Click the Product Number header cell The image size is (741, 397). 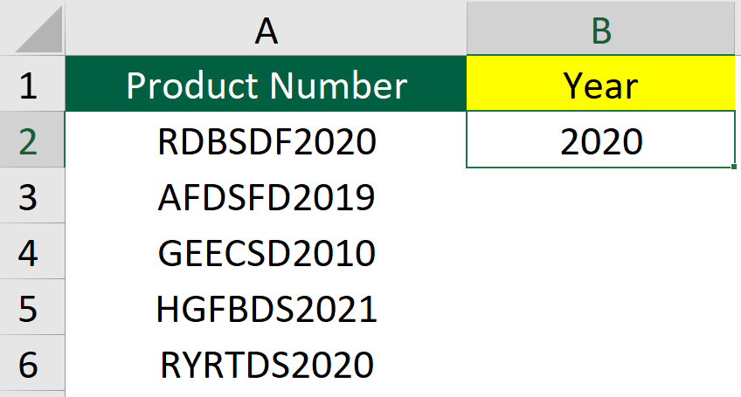point(266,84)
